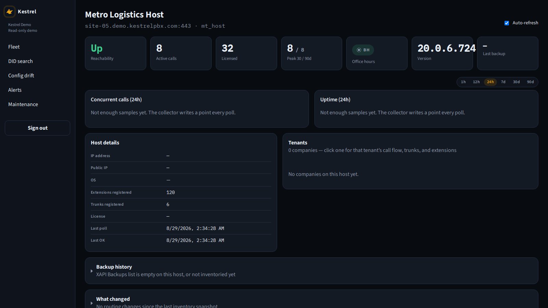Select the 1h time range
The image size is (548, 308).
pos(463,82)
